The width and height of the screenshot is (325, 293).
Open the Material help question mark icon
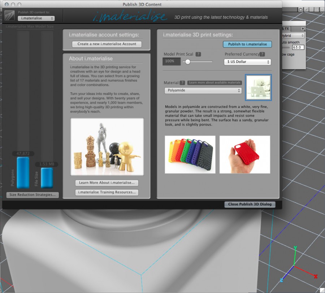183,82
